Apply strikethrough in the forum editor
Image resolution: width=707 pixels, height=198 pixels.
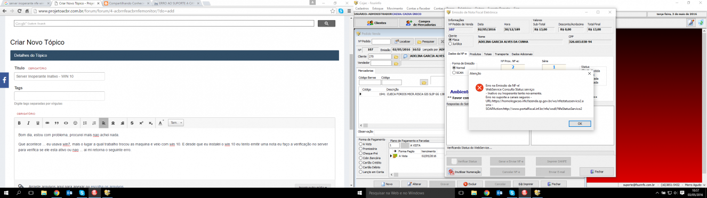(132, 123)
